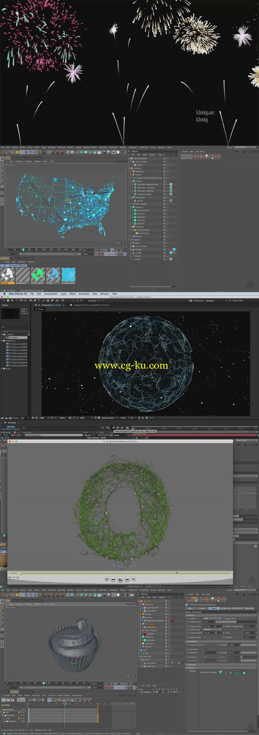The width and height of the screenshot is (259, 735).
Task: Select No Layer filter in materials manager
Action: point(13,265)
